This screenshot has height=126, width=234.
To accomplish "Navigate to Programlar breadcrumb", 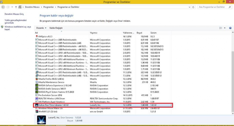I will pyautogui.click(x=49, y=7).
